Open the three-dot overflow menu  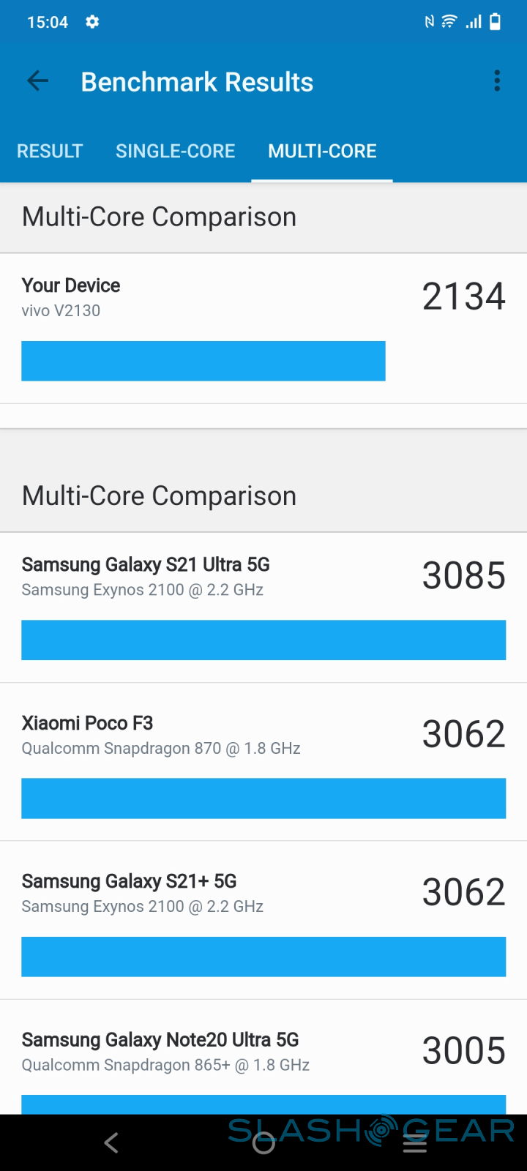pyautogui.click(x=497, y=81)
